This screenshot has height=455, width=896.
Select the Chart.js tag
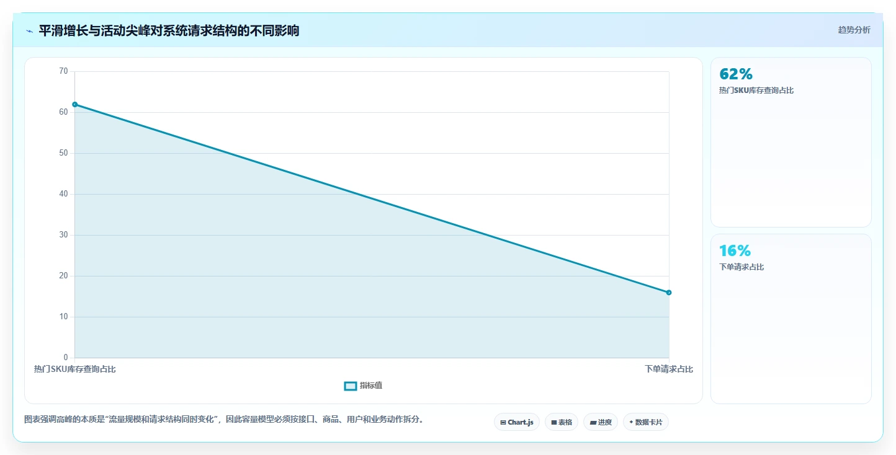coord(517,422)
